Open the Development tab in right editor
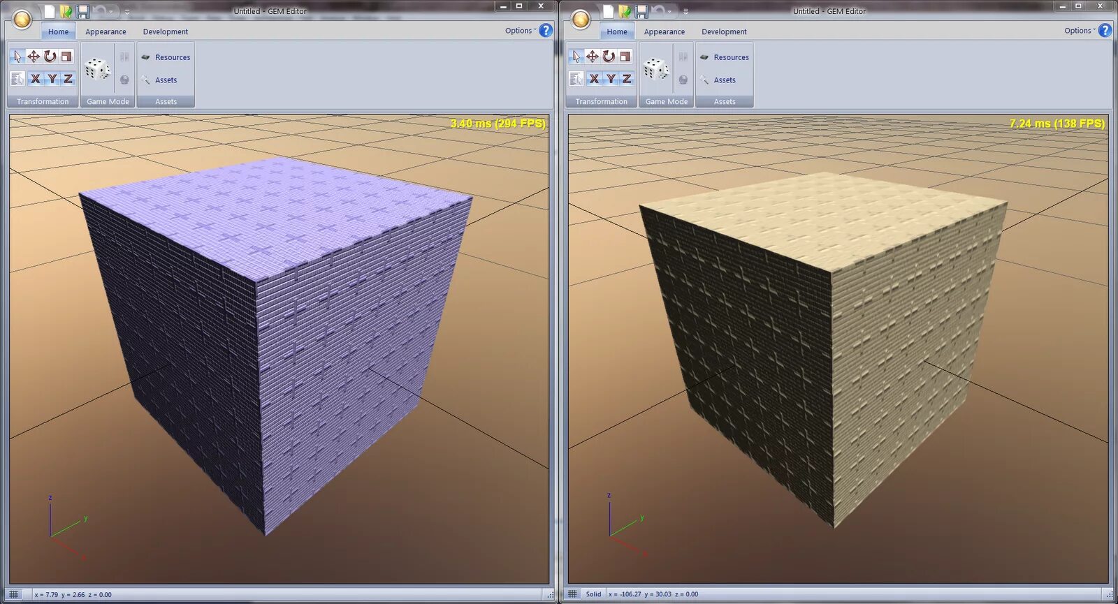The width and height of the screenshot is (1118, 604). click(x=724, y=31)
